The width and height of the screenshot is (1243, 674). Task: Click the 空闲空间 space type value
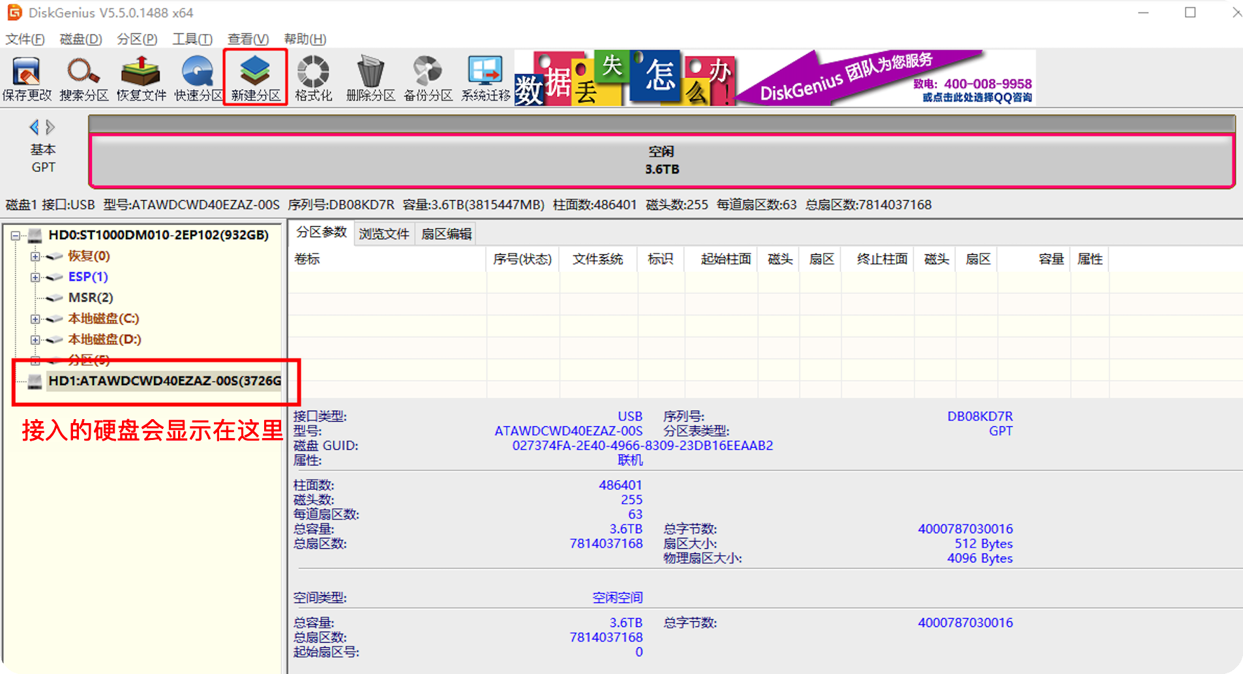tap(618, 598)
